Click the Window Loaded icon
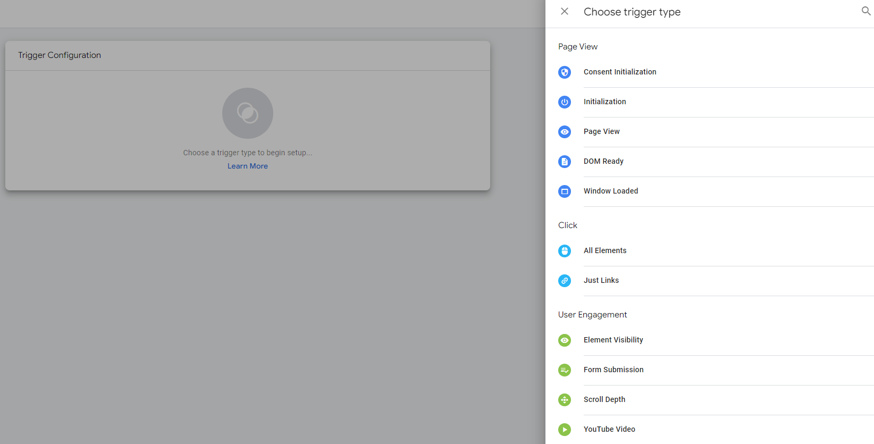The height and width of the screenshot is (444, 874). [x=565, y=191]
